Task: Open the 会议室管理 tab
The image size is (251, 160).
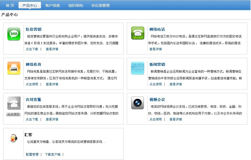Action: click(x=100, y=5)
